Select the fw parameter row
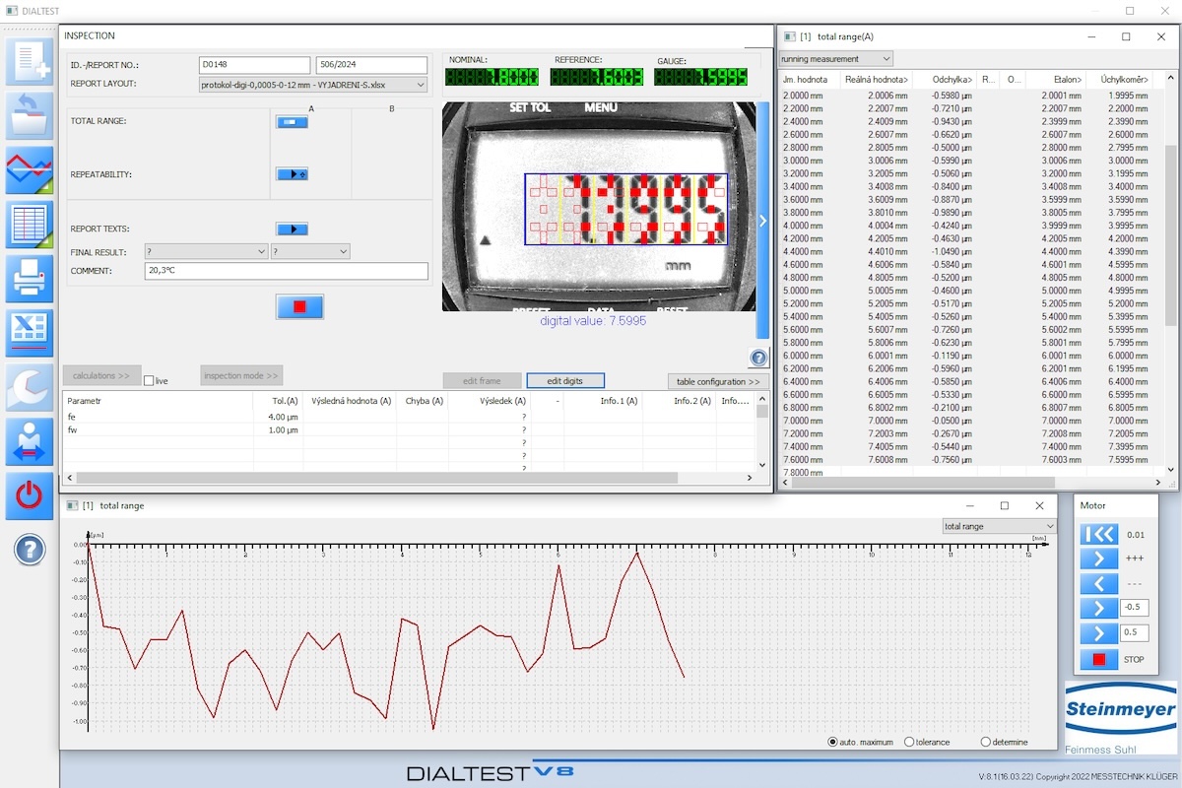This screenshot has width=1182, height=788. 409,430
